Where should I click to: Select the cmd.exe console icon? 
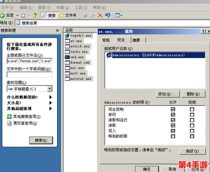[x=67, y=57]
